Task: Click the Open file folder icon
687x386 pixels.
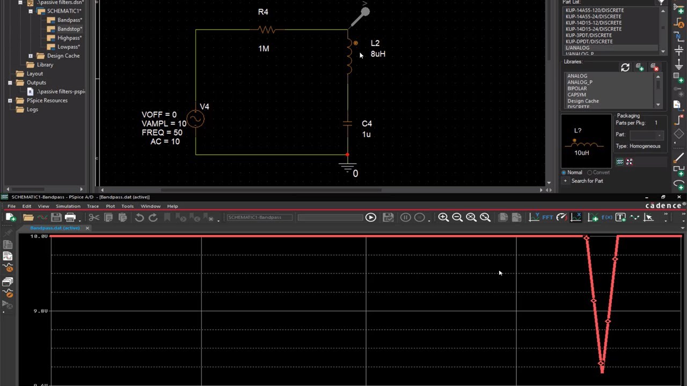Action: click(x=28, y=217)
